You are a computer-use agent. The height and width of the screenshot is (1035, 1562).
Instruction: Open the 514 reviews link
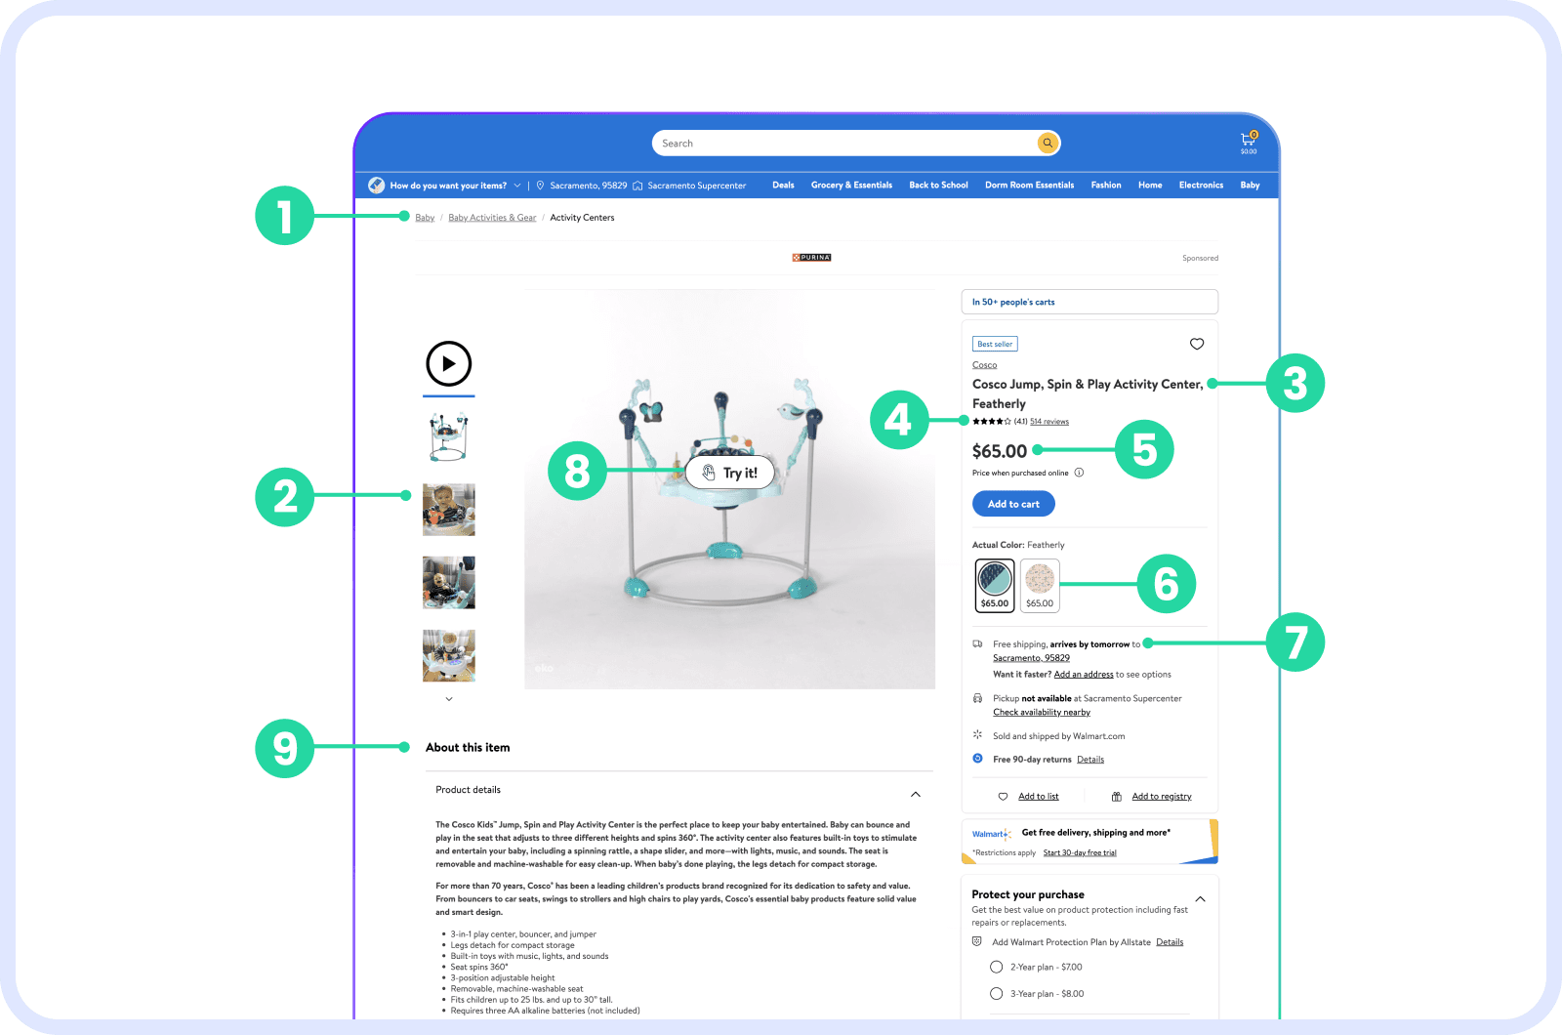[1049, 422]
